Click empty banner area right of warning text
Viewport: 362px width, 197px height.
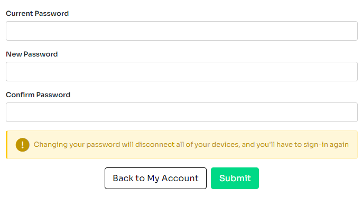coord(353,145)
